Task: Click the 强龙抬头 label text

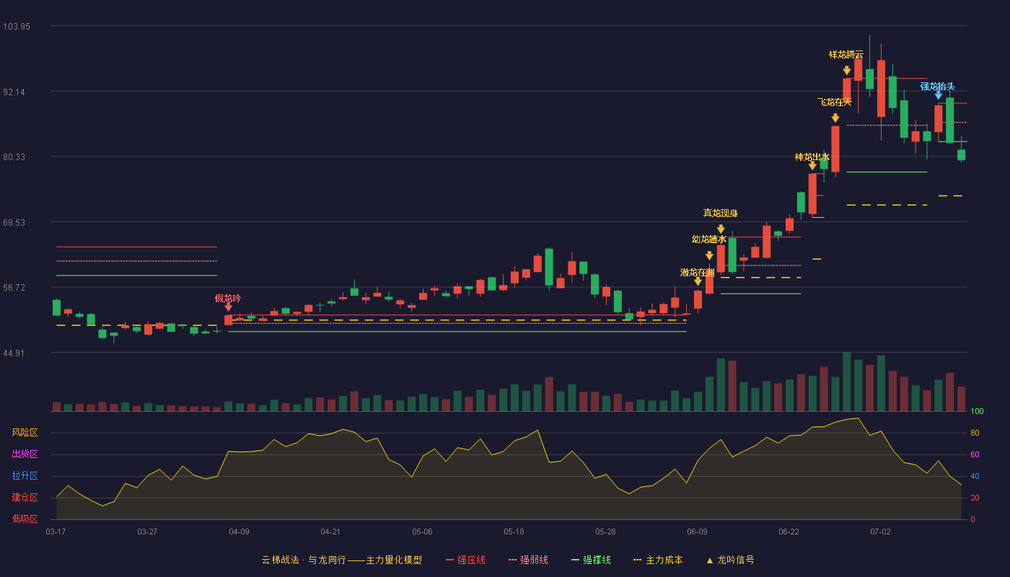Action: coord(938,86)
